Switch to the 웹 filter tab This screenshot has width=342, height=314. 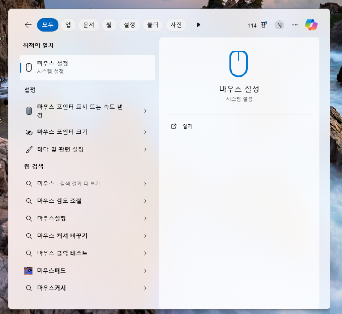tap(109, 25)
